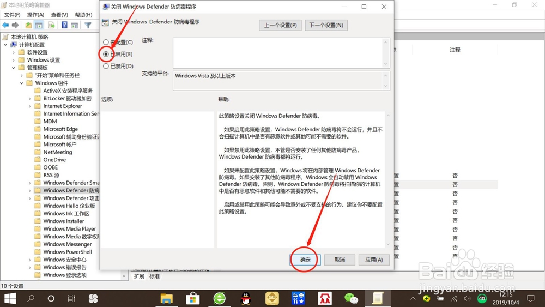Open the blue Help icon in toolbar
The image size is (545, 307).
[x=64, y=25]
